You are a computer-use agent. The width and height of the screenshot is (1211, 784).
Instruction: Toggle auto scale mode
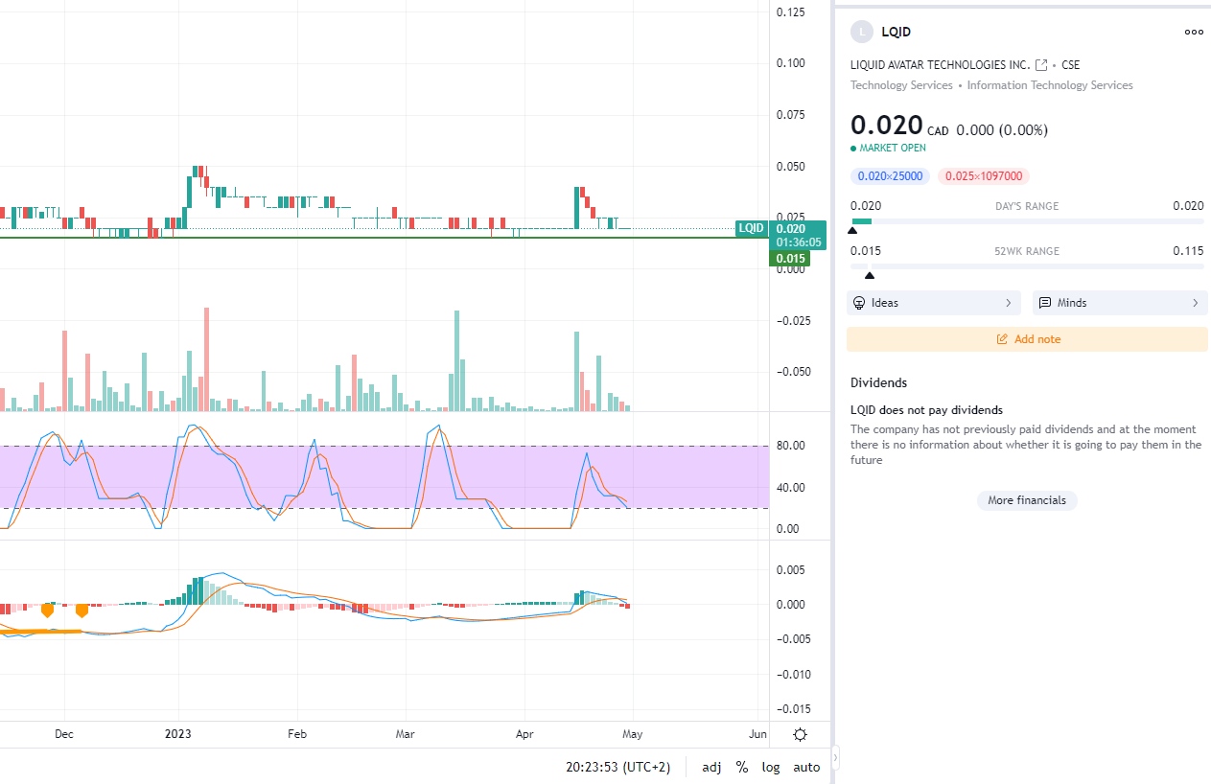coord(806,767)
